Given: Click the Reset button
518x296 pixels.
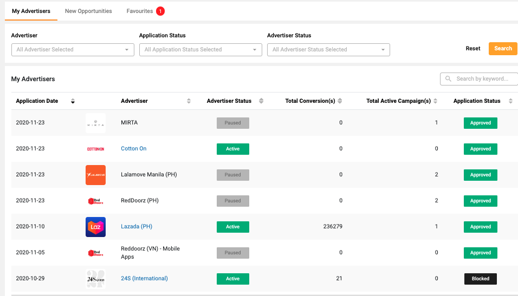Looking at the screenshot, I should [x=472, y=49].
